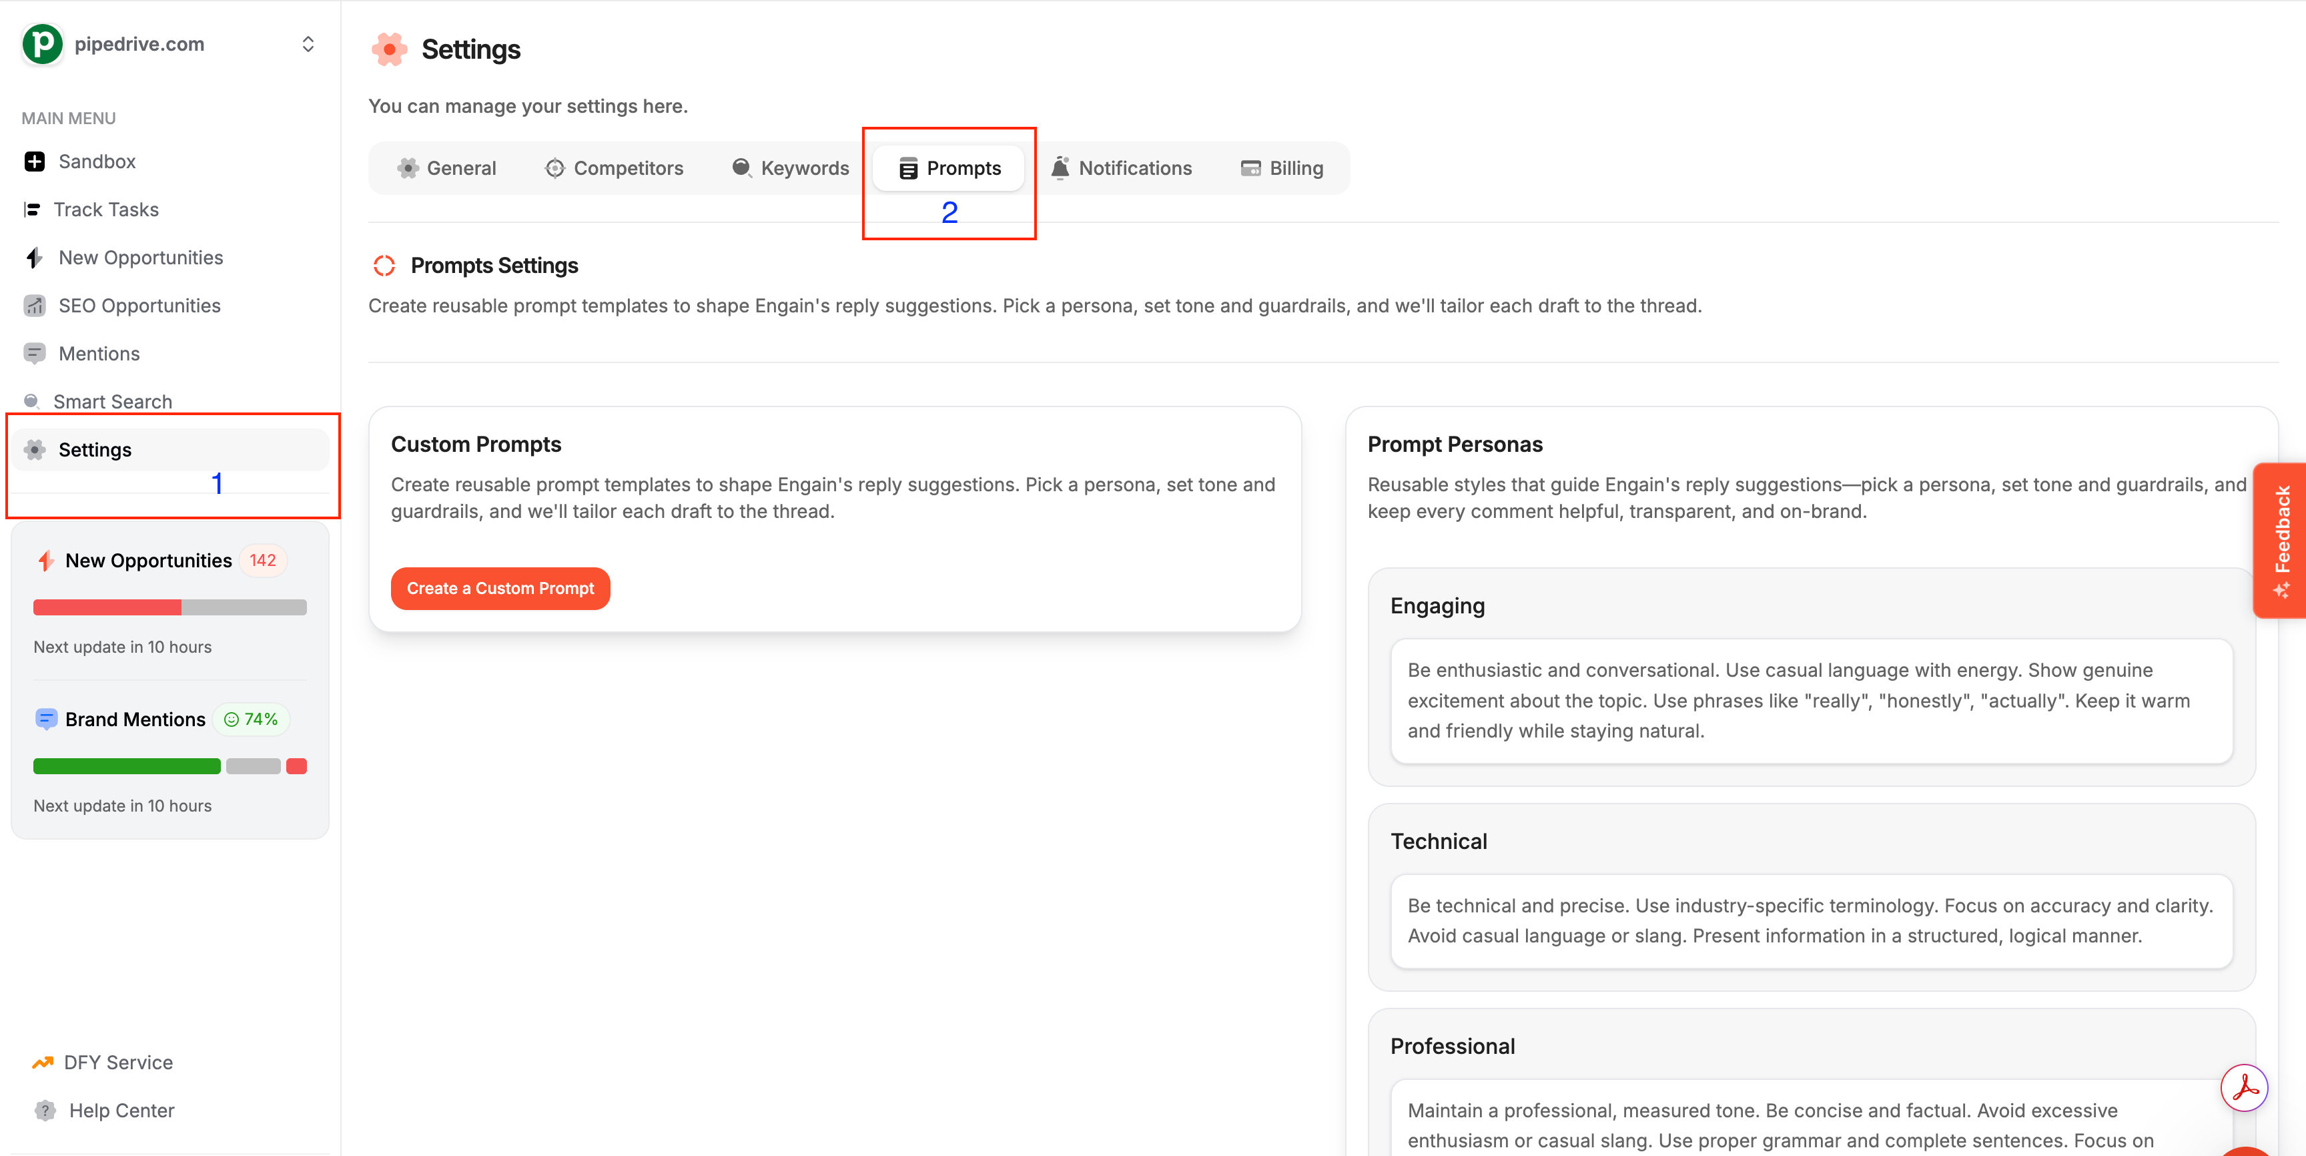
Task: Open the Competitors tab
Action: click(x=614, y=168)
